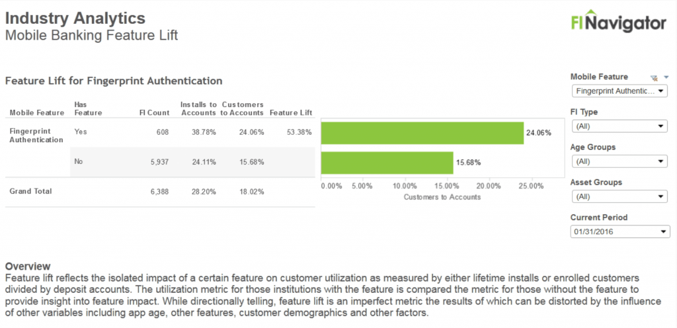The width and height of the screenshot is (677, 328).
Task: Open the Mobile Feature filter menu caret
Action: 666,77
